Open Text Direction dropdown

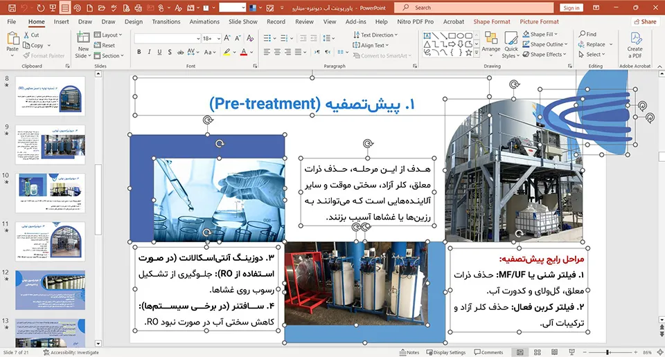[375, 35]
